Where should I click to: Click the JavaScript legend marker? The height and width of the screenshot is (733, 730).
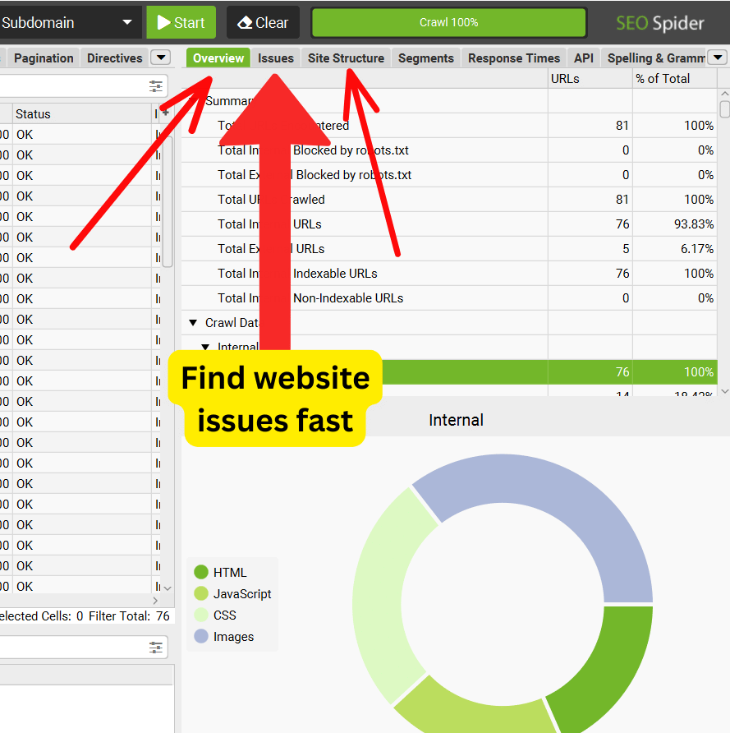tap(200, 593)
